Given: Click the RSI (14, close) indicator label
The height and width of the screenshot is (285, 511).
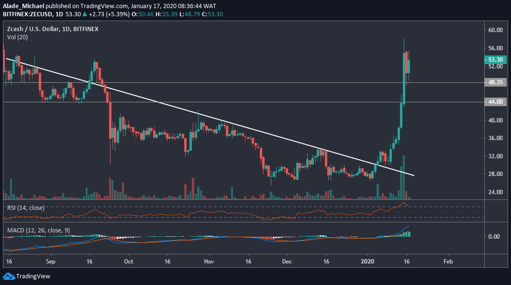Looking at the screenshot, I should pos(25,208).
